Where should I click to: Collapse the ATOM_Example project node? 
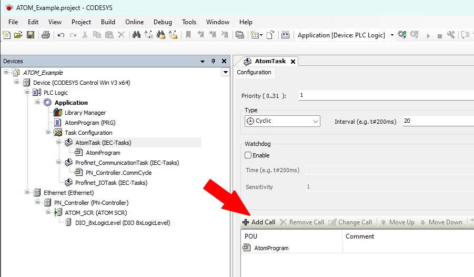coord(6,72)
